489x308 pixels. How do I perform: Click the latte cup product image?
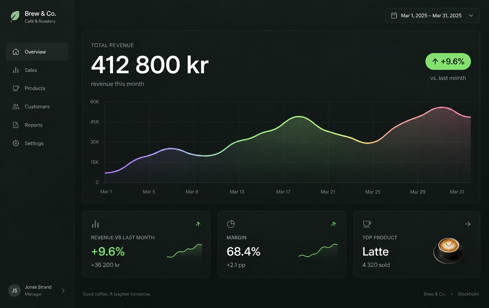point(449,251)
